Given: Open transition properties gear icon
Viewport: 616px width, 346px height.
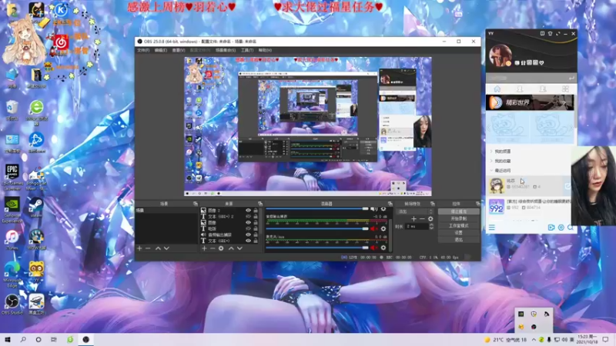Looking at the screenshot, I should click(x=431, y=219).
